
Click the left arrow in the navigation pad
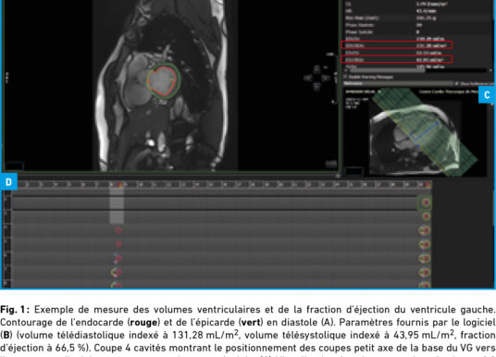pyautogui.click(x=308, y=78)
